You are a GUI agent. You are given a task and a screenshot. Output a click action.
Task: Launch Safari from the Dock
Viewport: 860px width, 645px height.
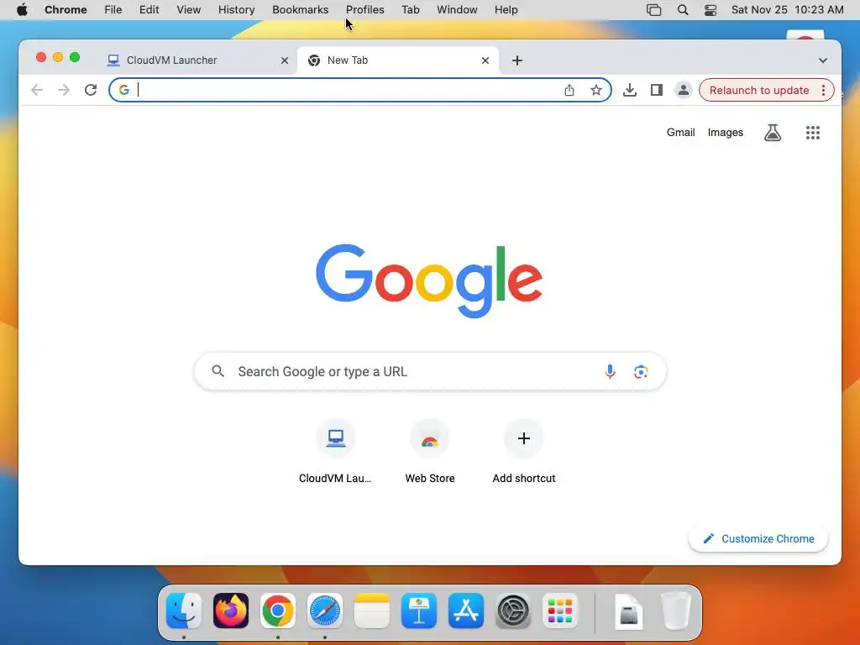point(325,611)
